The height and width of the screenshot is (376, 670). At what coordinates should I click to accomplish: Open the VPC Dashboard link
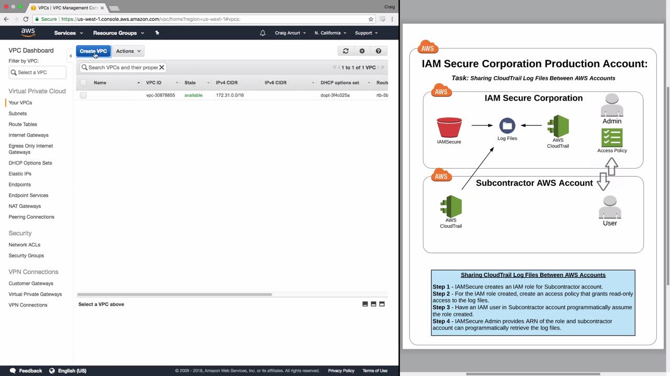point(31,50)
